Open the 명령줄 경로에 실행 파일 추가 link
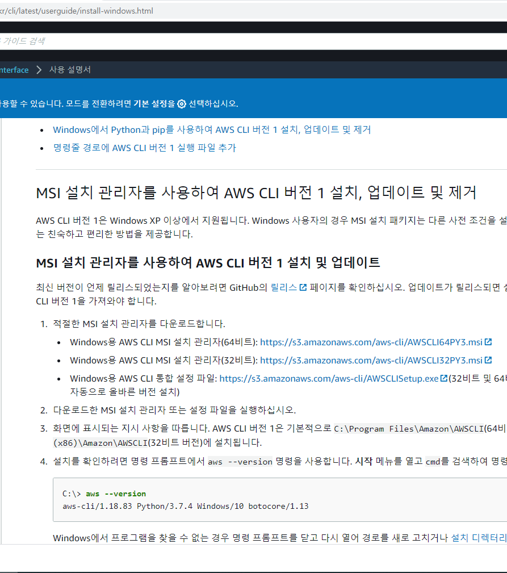 (145, 148)
